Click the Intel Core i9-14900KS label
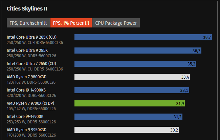The height and width of the screenshot is (140, 220). point(26,90)
